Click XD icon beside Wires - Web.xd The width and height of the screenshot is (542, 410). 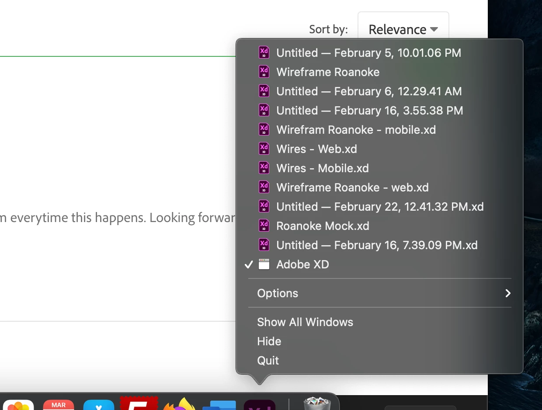(x=264, y=149)
